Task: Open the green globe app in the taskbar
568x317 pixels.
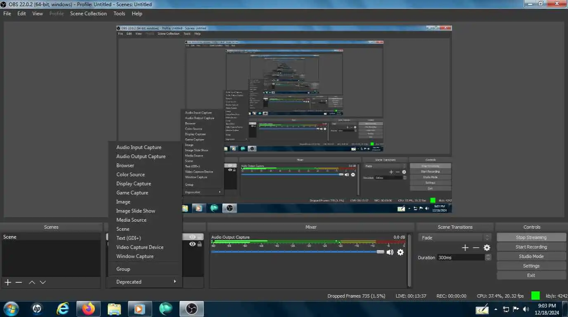Action: [166, 309]
